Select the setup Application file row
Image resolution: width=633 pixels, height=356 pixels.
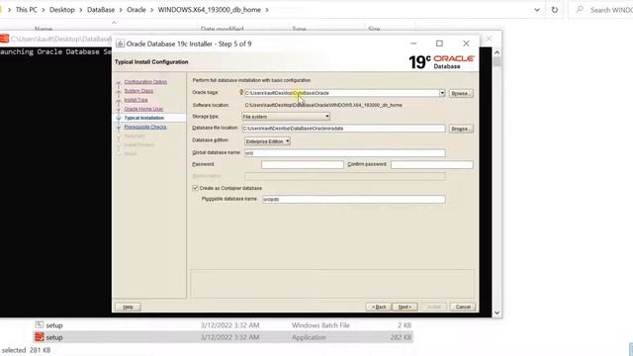[x=223, y=337]
